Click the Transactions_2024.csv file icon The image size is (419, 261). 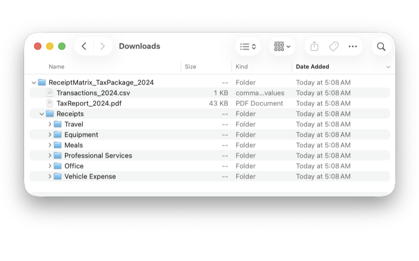[50, 93]
